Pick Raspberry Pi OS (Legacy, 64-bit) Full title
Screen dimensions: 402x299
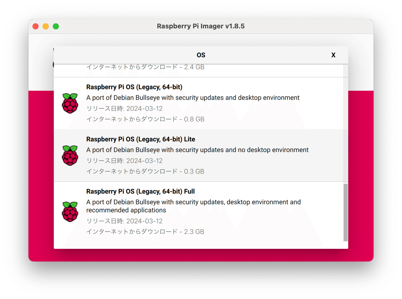[x=140, y=191]
